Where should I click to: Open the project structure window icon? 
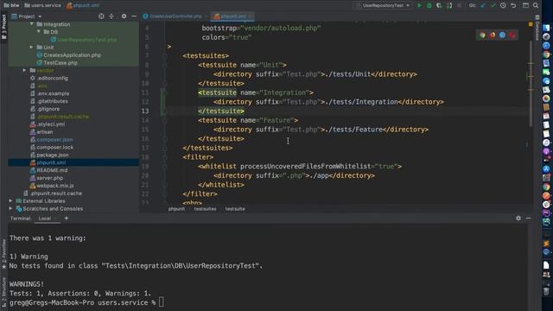pyautogui.click(x=525, y=5)
